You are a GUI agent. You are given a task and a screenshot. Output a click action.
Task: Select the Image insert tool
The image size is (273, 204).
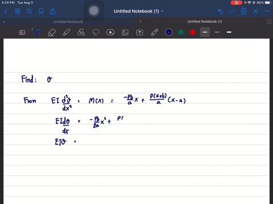[125, 32]
